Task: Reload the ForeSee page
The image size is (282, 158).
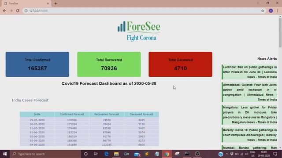Action: 18,11
